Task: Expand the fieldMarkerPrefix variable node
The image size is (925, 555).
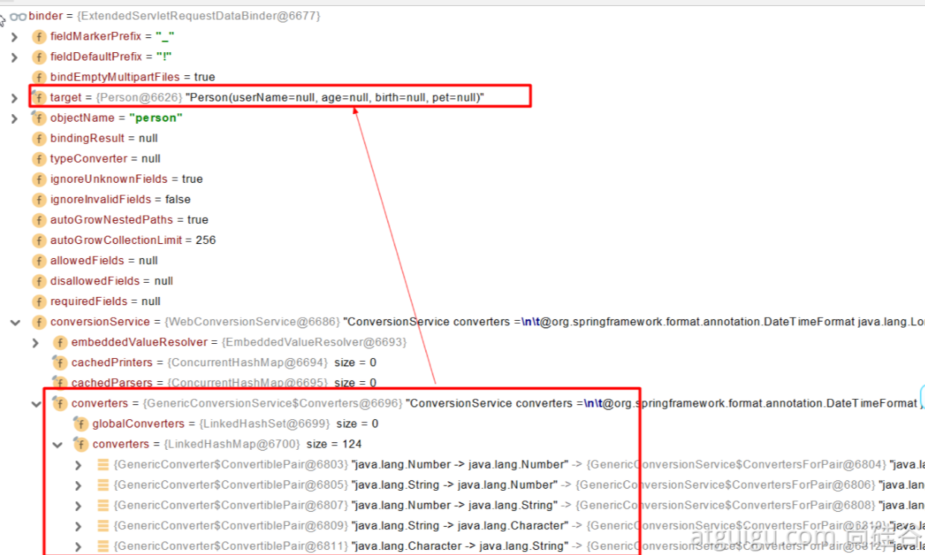Action: (13, 37)
